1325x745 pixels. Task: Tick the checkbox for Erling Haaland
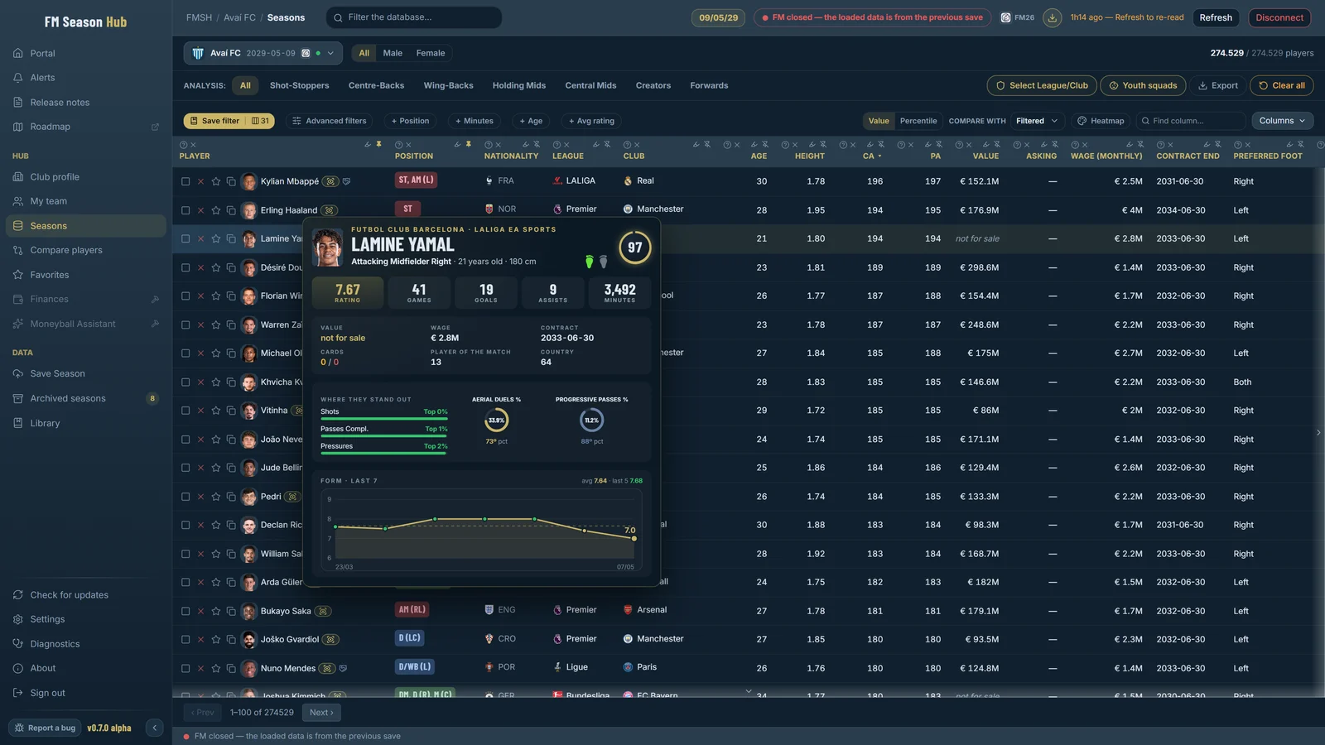[185, 210]
